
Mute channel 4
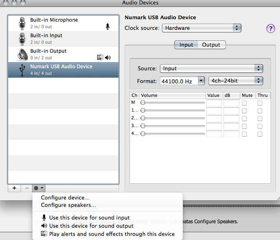pyautogui.click(x=244, y=134)
